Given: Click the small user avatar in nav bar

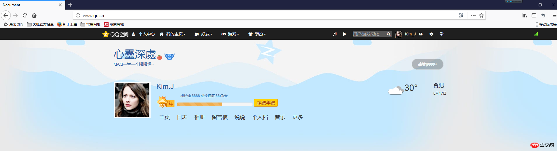Looking at the screenshot, I should coord(398,34).
